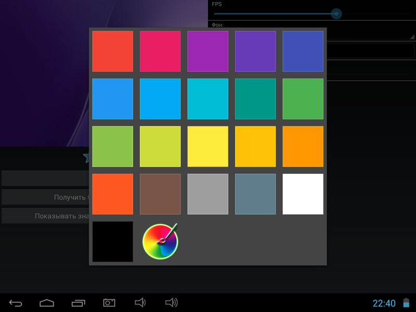Tap the volume up speaker icon
416x312 pixels.
coord(172,303)
